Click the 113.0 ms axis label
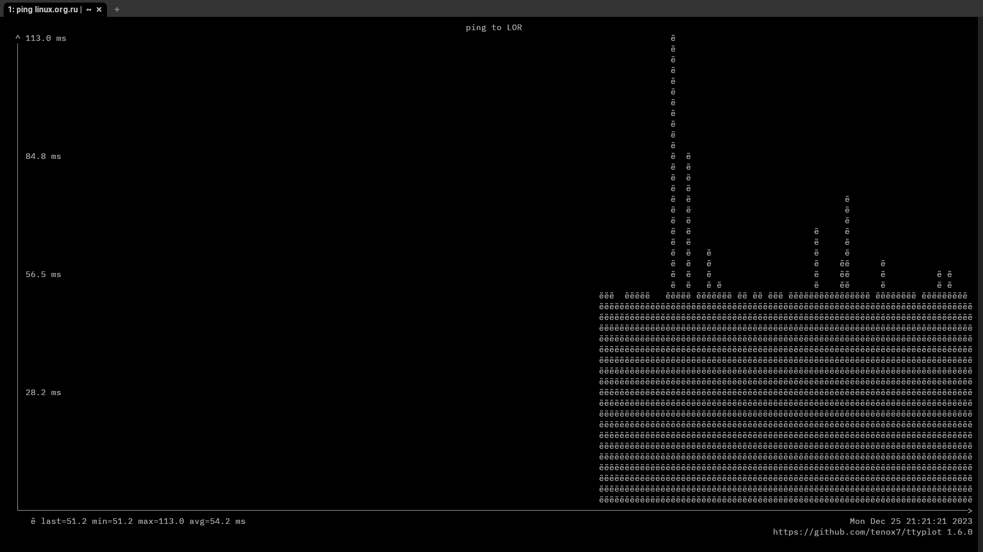The image size is (983, 552). pos(46,38)
